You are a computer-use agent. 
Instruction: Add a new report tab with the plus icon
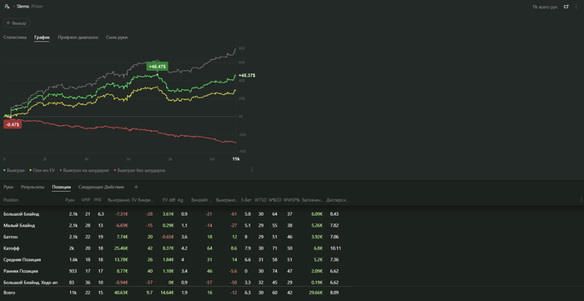click(x=136, y=187)
